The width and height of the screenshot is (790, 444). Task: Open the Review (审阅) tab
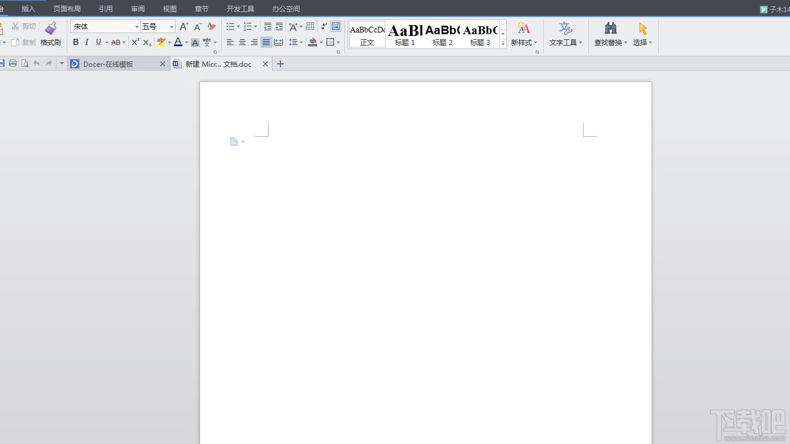[x=138, y=9]
